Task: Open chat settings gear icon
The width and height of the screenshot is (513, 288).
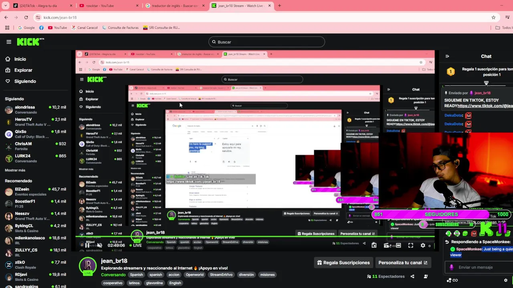Action: tap(506, 280)
